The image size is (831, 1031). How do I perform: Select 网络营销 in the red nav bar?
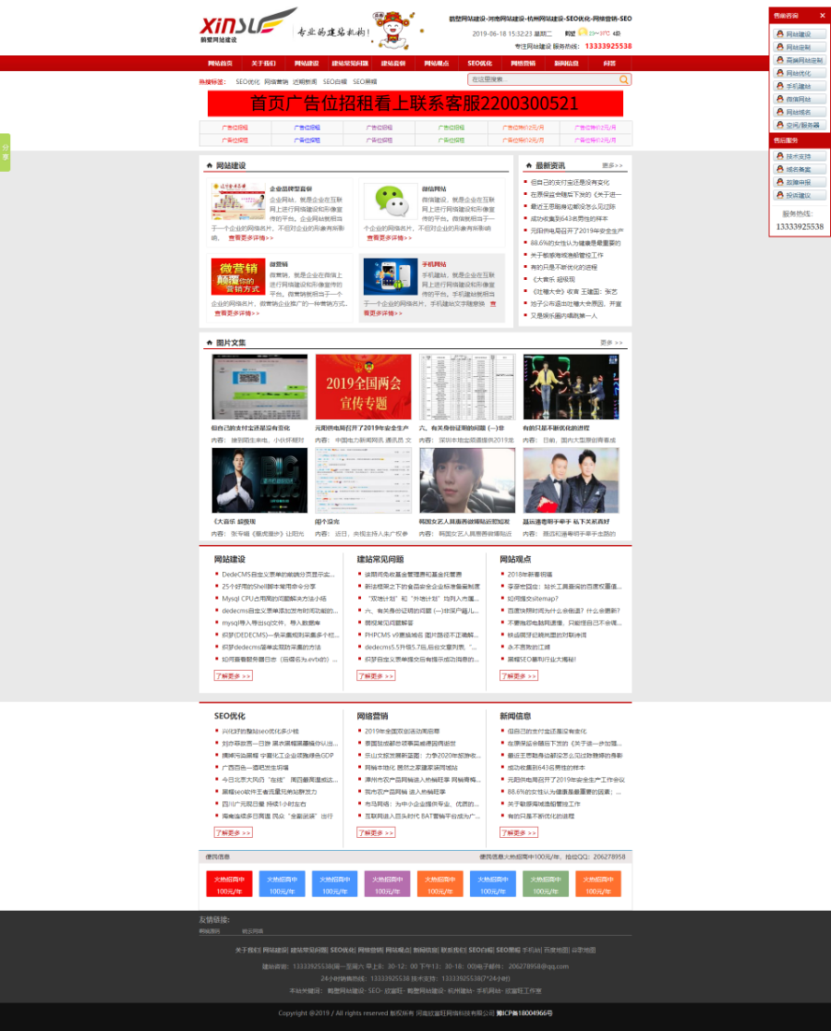pyautogui.click(x=523, y=64)
